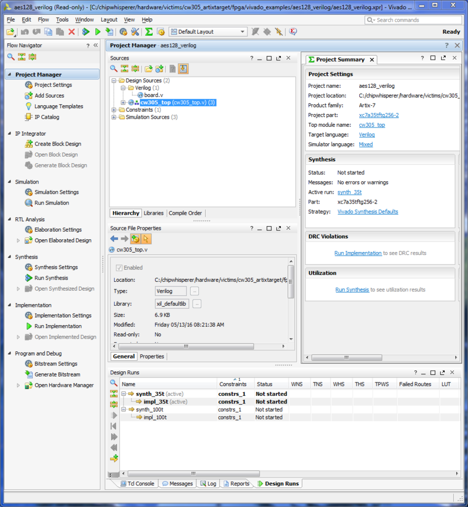The width and height of the screenshot is (468, 507).
Task: Click Generate Bitstream icon in main toolbar
Action: (x=109, y=32)
